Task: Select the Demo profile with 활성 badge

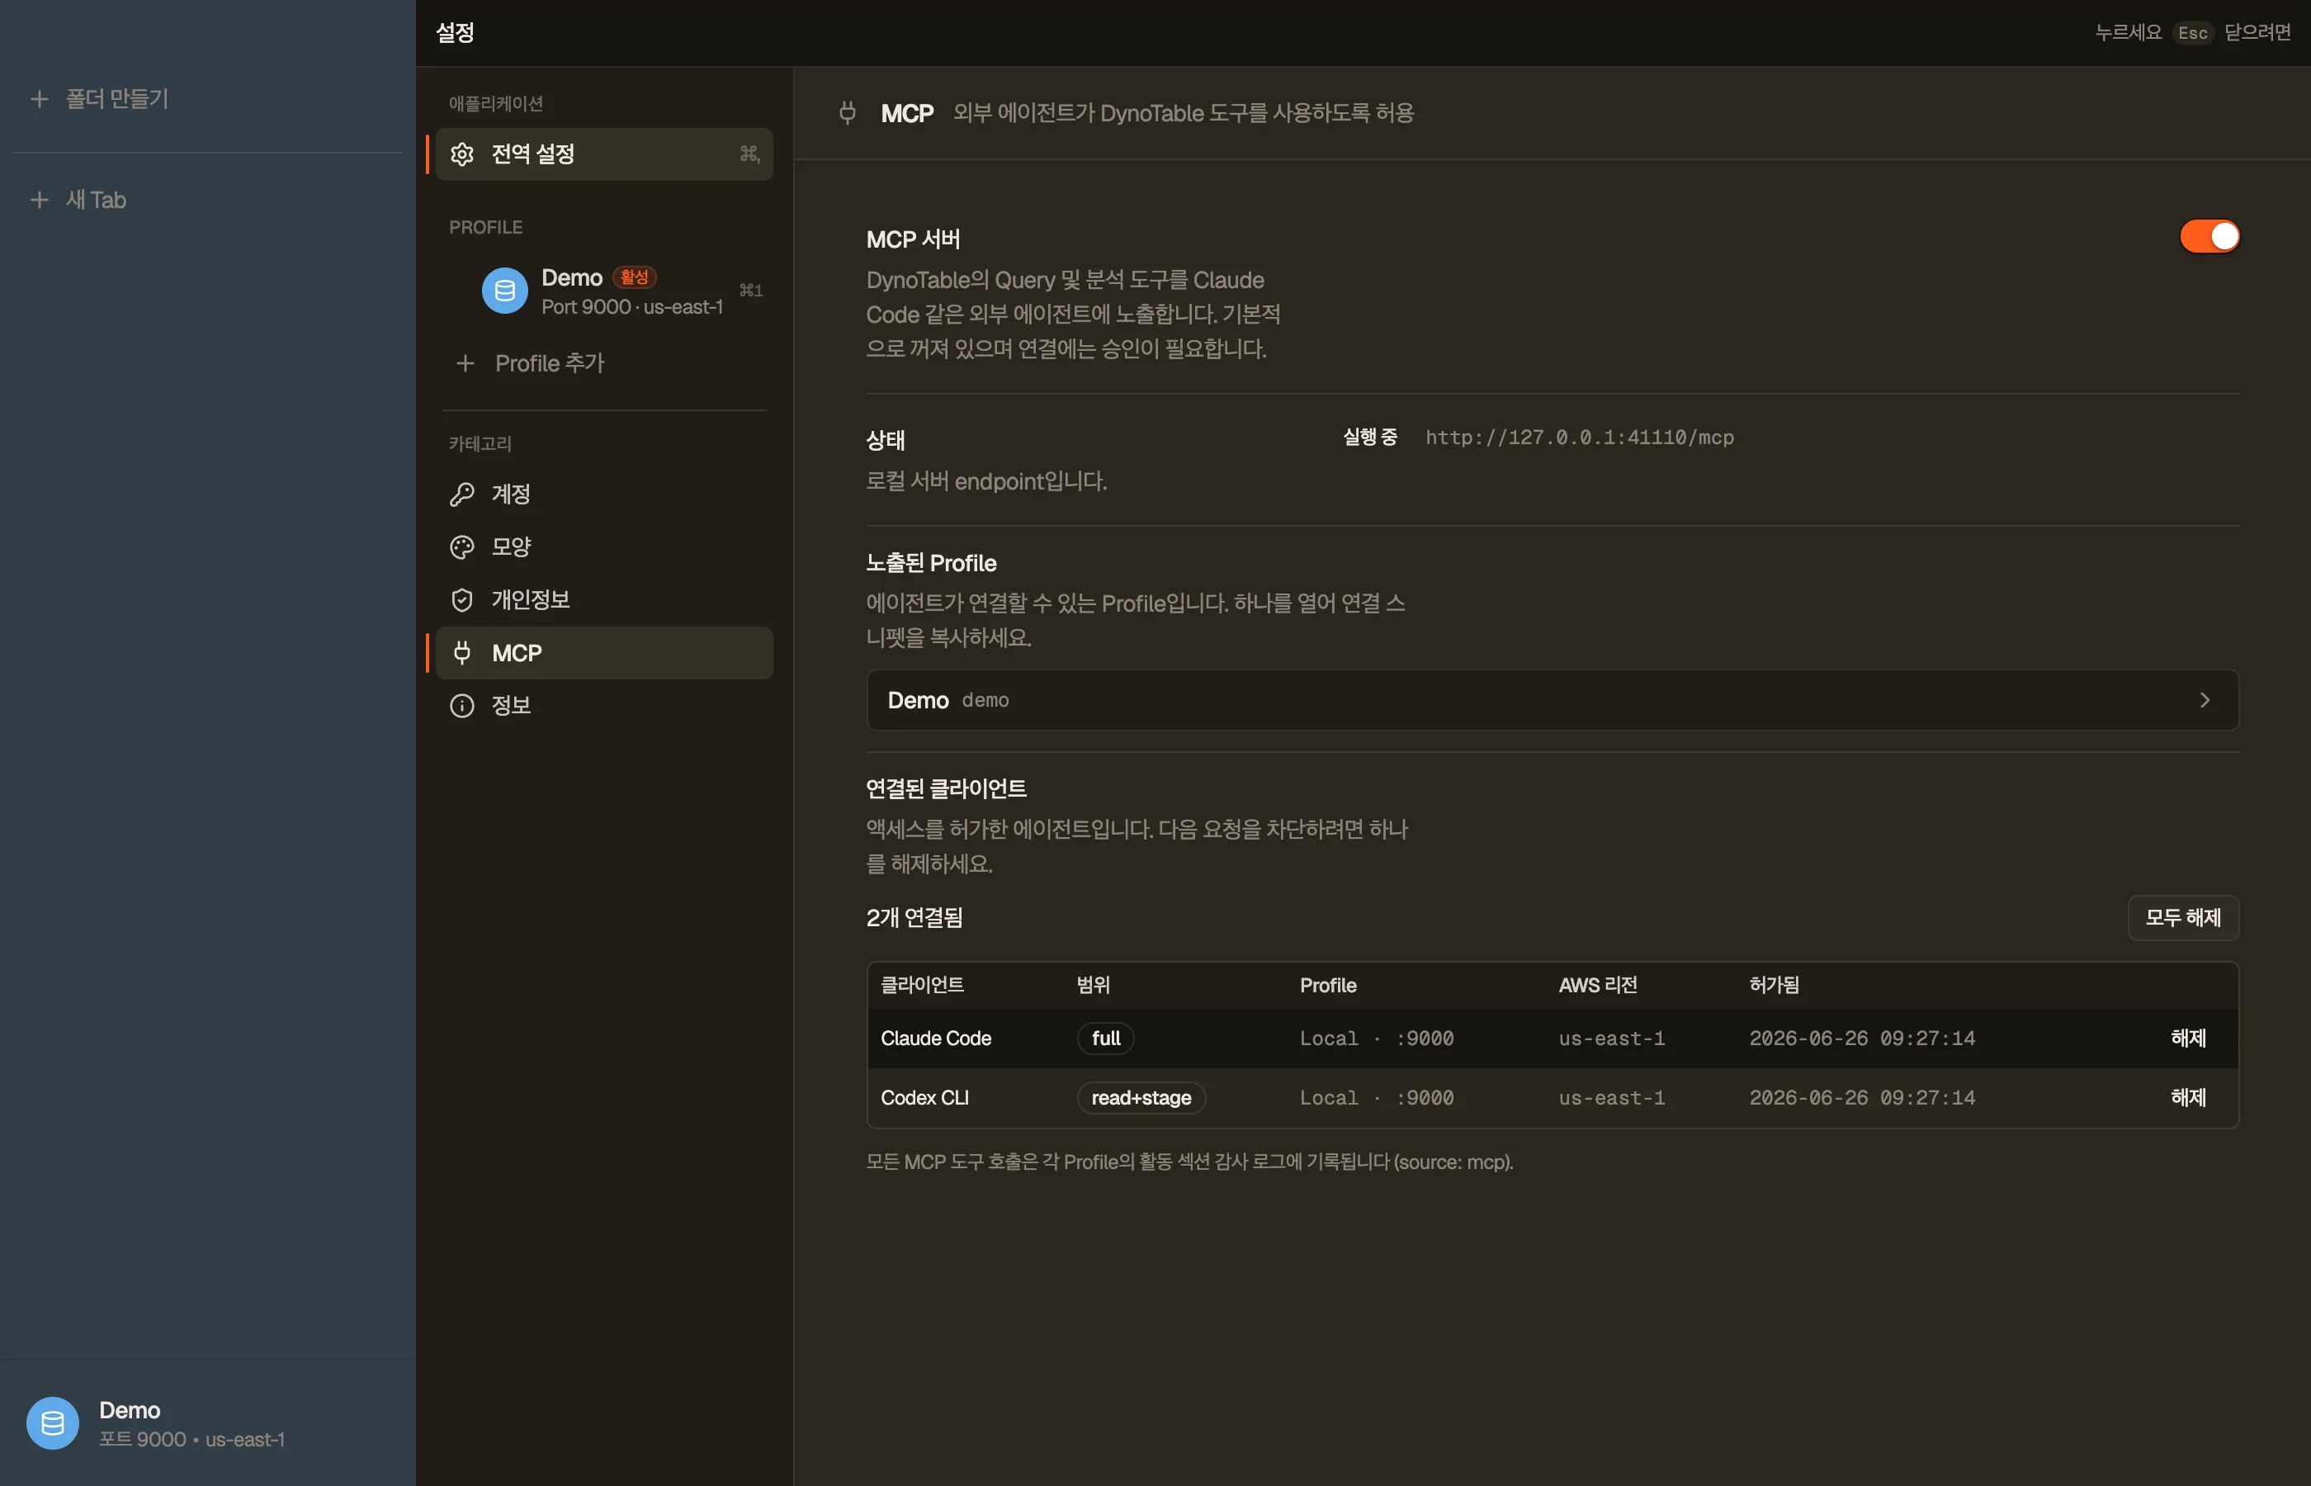Action: [604, 291]
